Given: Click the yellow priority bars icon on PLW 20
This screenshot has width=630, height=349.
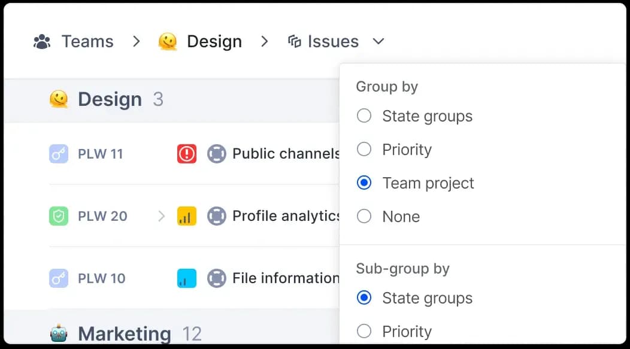Looking at the screenshot, I should pos(186,216).
